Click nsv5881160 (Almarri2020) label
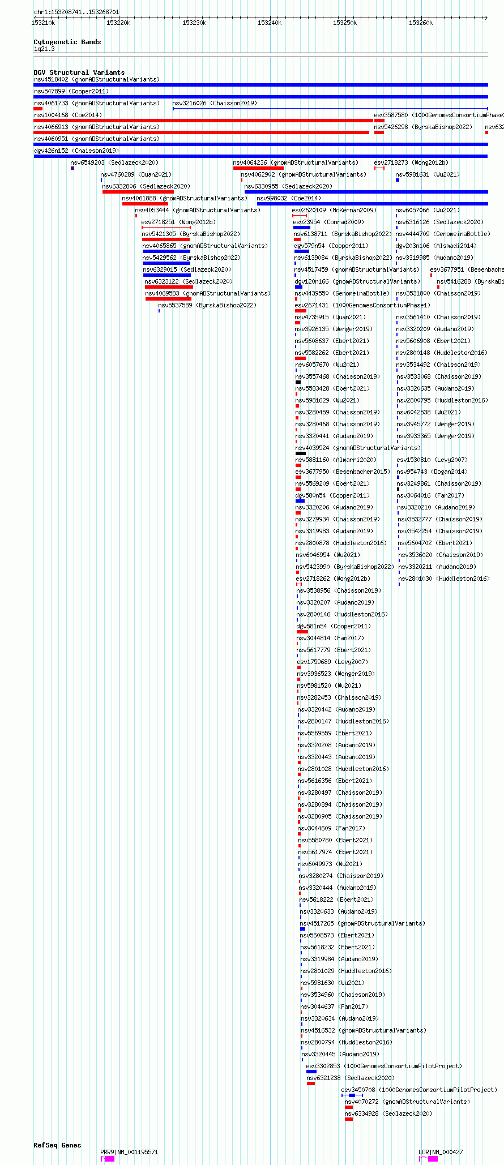Screen dimensions: 504x1165 [x=336, y=460]
